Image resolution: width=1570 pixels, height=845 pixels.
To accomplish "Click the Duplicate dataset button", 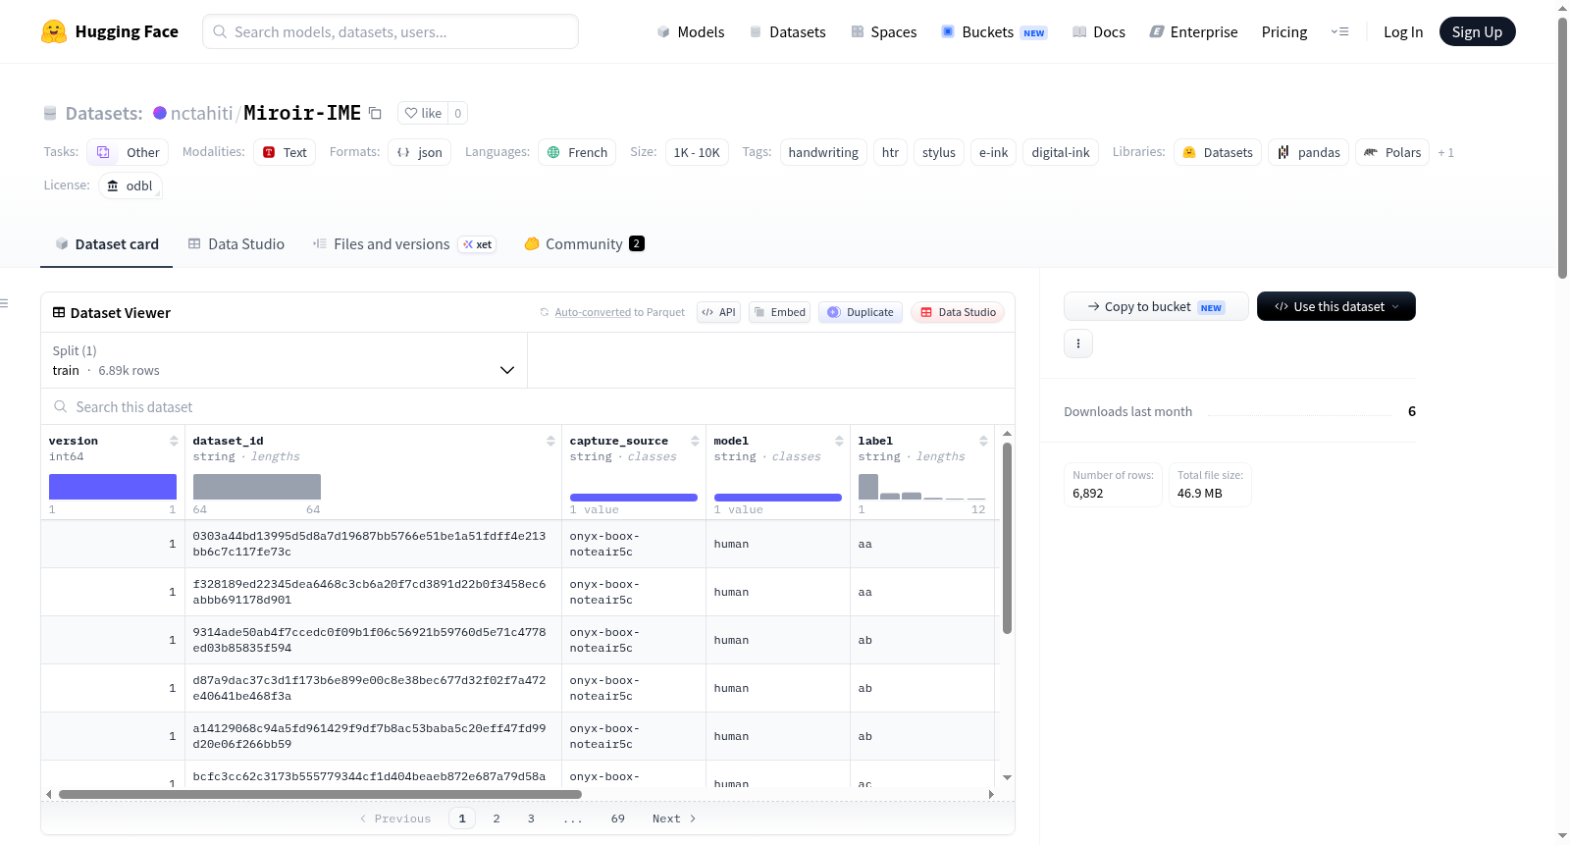I will tap(861, 312).
